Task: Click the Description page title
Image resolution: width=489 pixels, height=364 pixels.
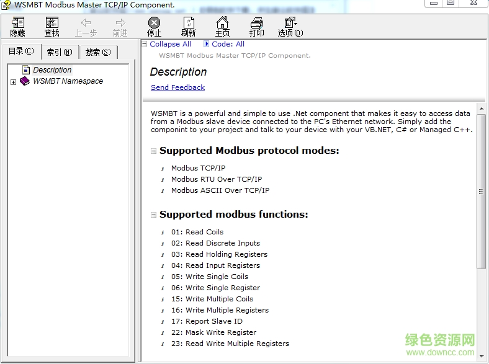Action: click(x=178, y=72)
